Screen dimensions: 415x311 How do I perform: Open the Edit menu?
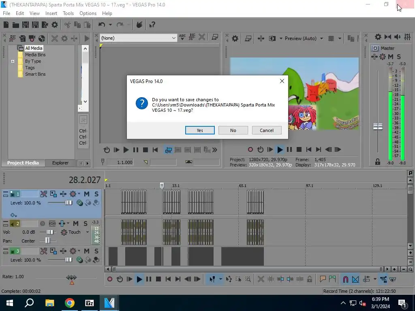(19, 13)
